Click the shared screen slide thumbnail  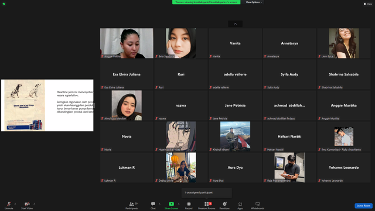47,105
